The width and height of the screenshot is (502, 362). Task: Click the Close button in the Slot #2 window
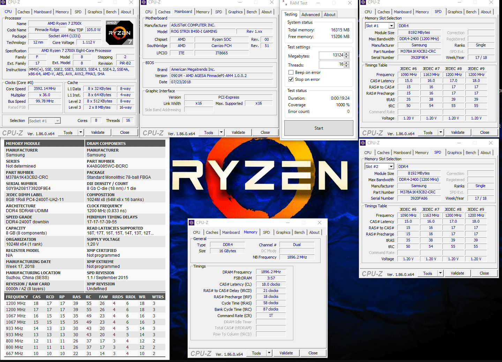(484, 273)
